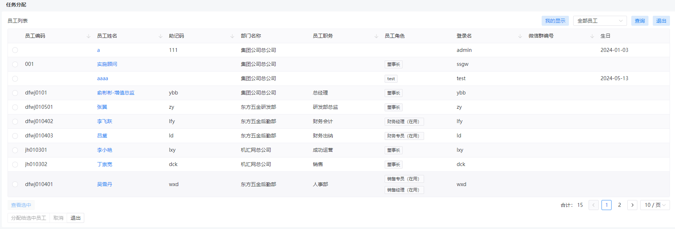Click 分配给选中员工 button
The width and height of the screenshot is (675, 229).
29,218
